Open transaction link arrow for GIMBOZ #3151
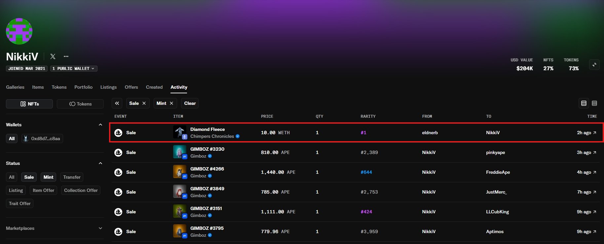Image resolution: width=604 pixels, height=244 pixels. 595,212
